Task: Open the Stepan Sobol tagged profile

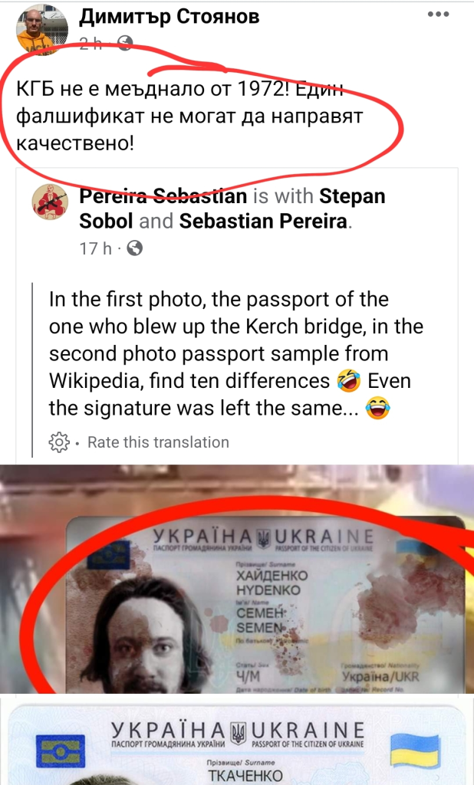Action: (232, 209)
